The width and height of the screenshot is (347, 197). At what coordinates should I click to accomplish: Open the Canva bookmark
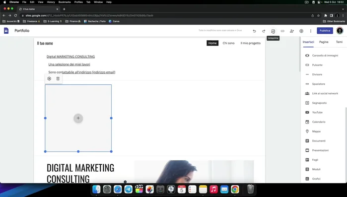click(114, 21)
